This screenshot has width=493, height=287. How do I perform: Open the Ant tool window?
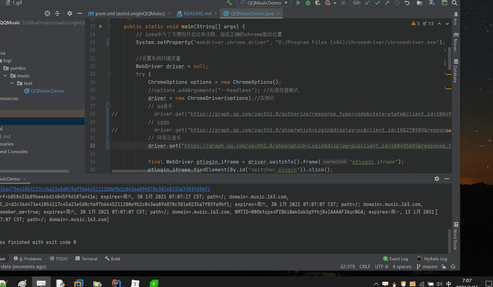pyautogui.click(x=456, y=18)
